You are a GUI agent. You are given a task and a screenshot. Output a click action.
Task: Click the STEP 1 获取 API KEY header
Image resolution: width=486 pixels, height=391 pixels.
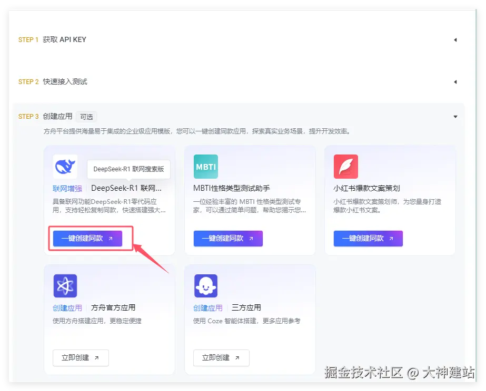click(53, 39)
